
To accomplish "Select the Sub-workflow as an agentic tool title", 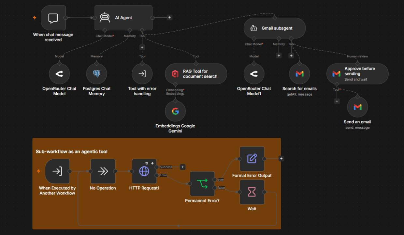I will point(72,151).
